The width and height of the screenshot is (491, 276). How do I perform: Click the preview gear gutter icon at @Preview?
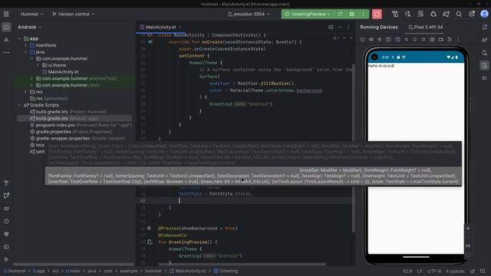tap(149, 228)
